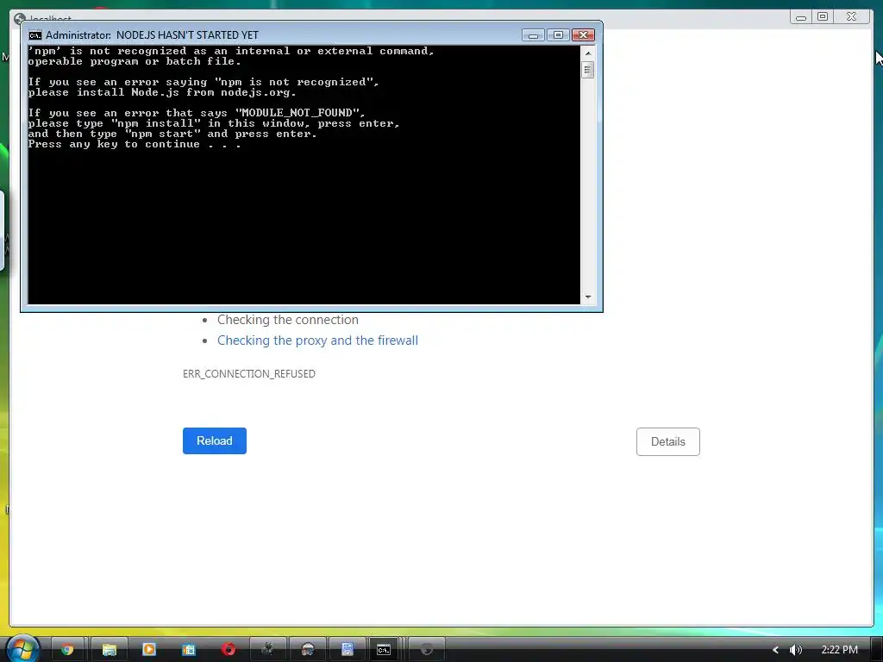Click the 'Checking the connection' text
The image size is (883, 662).
point(288,320)
